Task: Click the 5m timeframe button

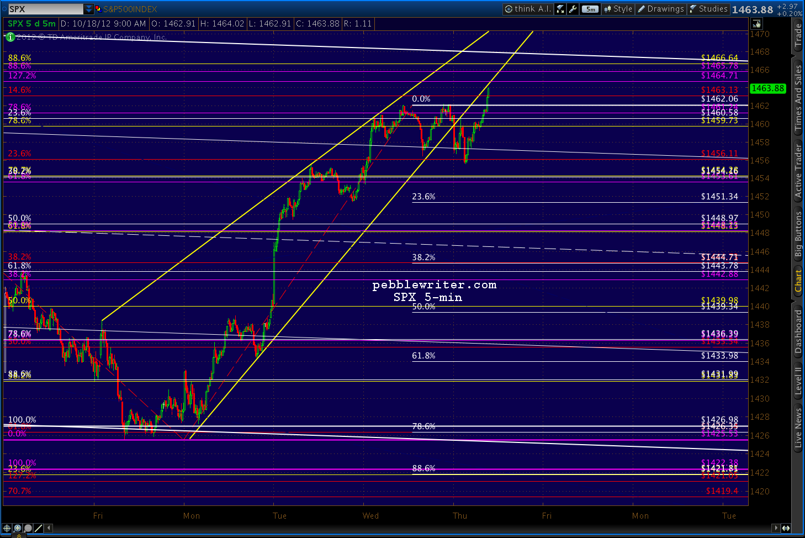Action: tap(590, 9)
